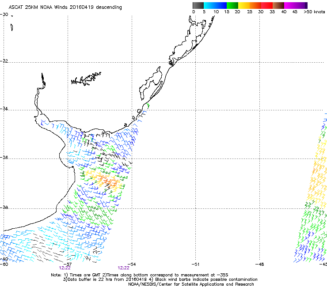Click the -38 latitude axis label
Screen dimensions: 327x287
pos(4,208)
